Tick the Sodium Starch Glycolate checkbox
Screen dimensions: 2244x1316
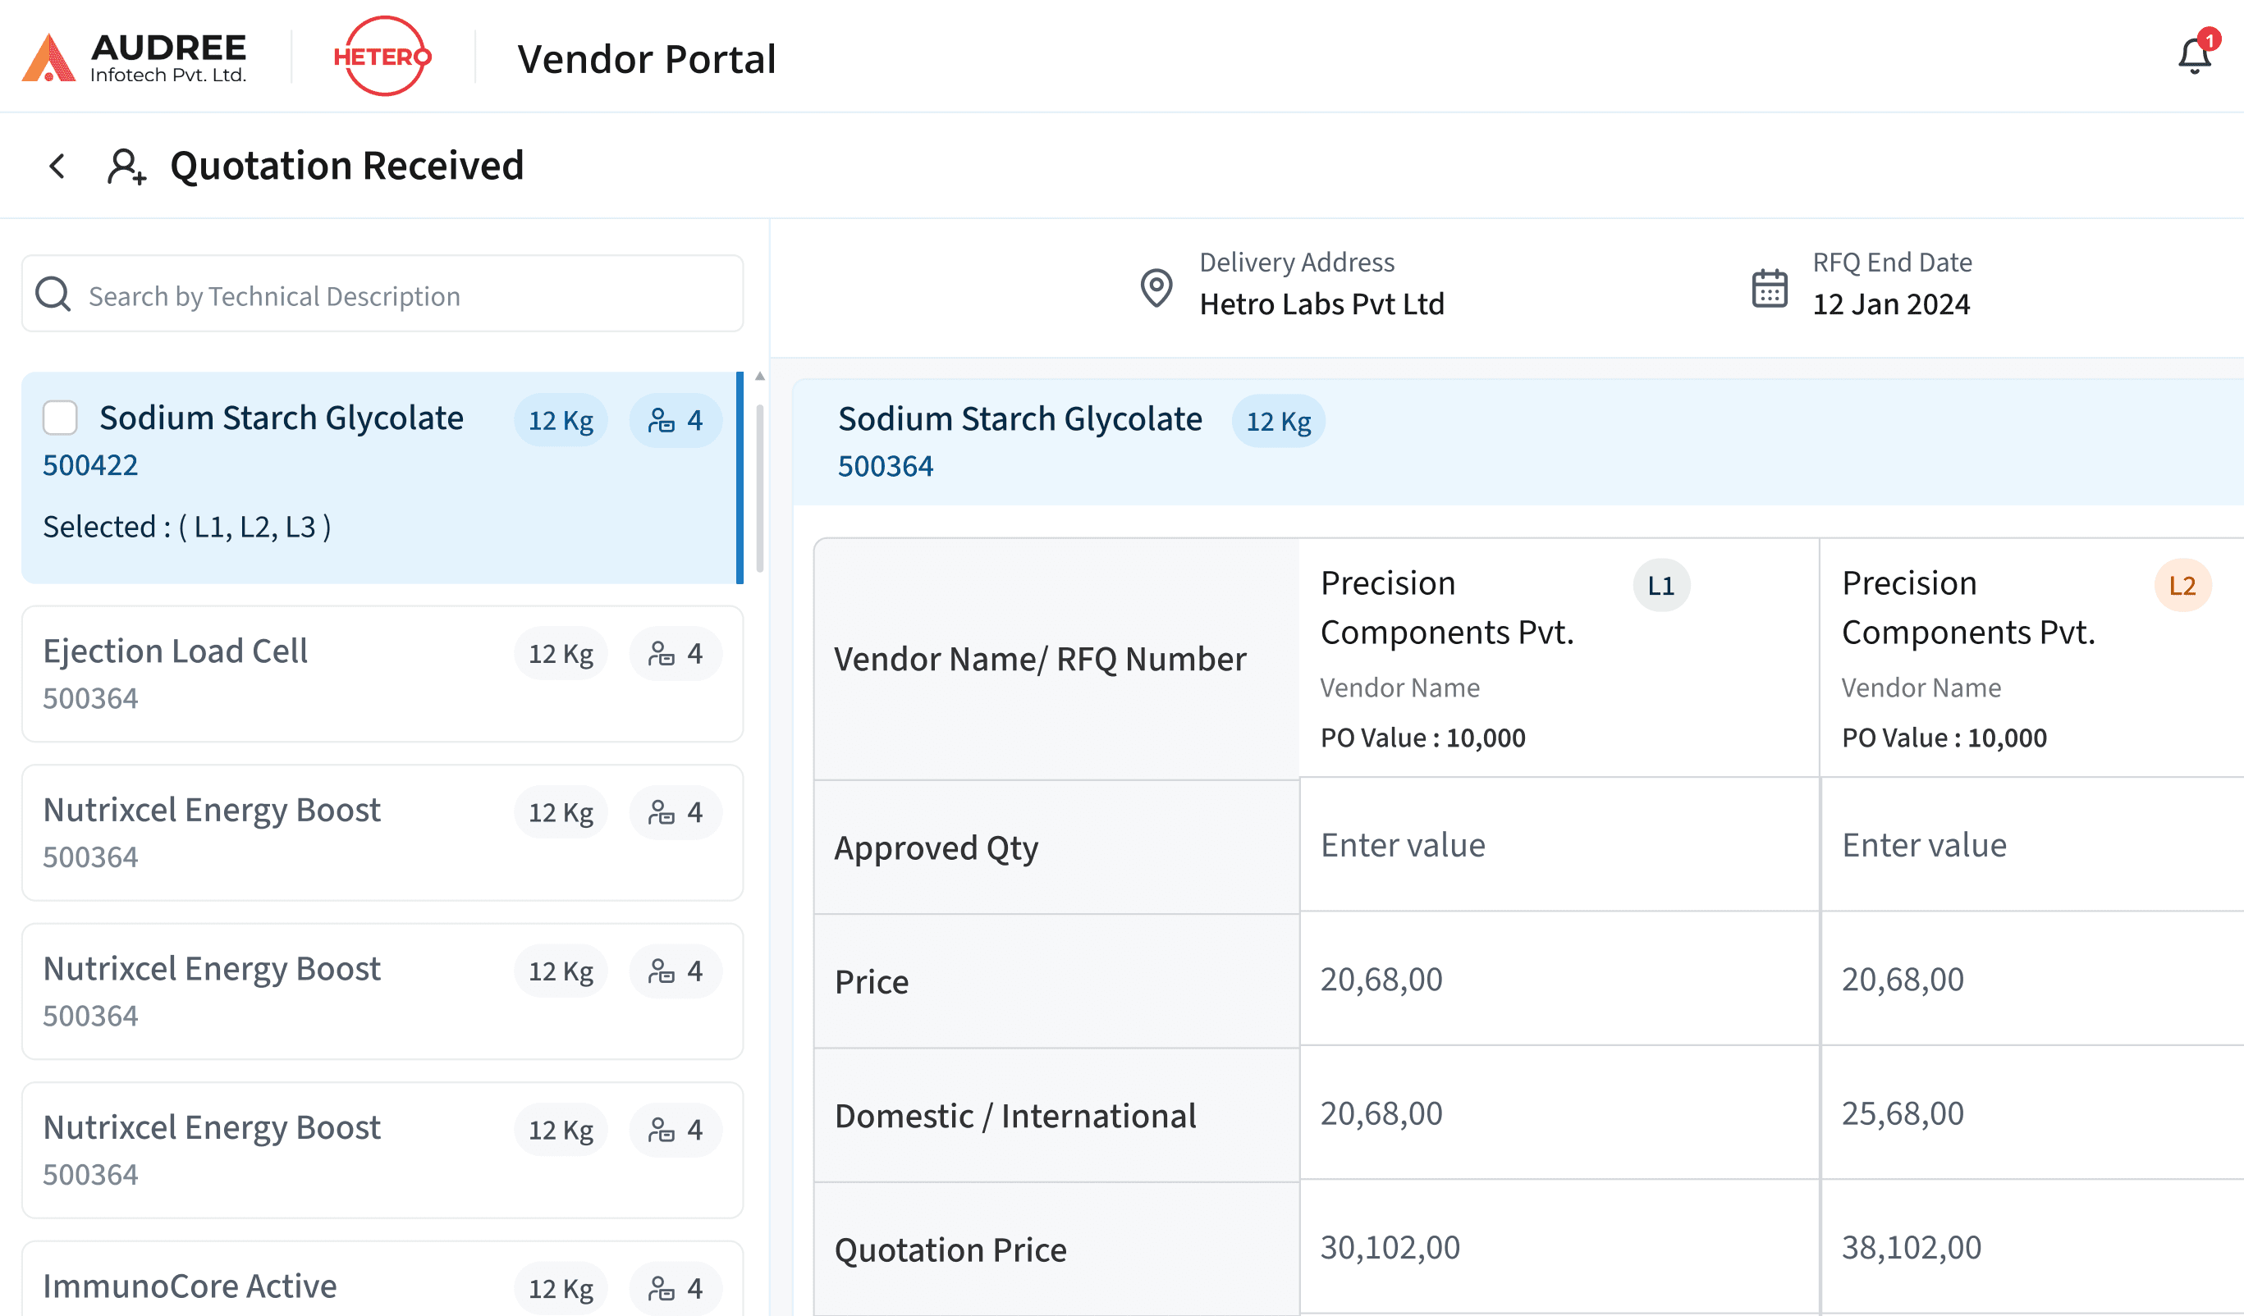tap(61, 418)
